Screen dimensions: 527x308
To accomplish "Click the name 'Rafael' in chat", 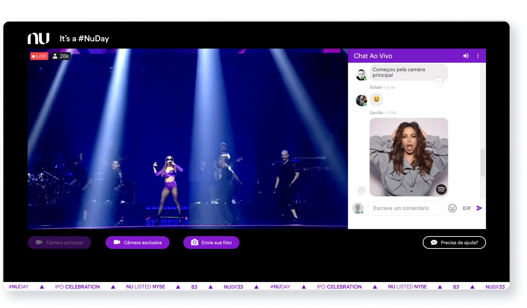I will (x=376, y=87).
